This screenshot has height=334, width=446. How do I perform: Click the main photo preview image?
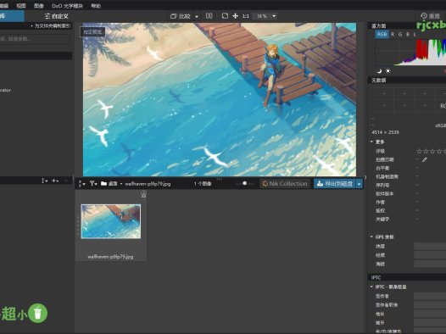click(x=220, y=99)
